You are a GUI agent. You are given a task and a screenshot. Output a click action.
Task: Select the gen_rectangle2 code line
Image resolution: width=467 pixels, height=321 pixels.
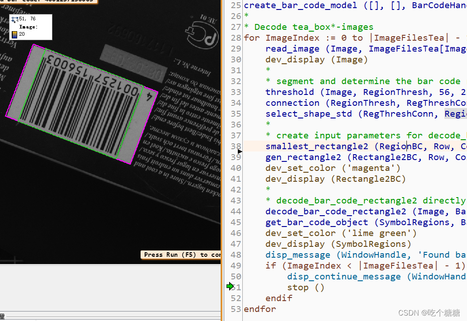coord(366,157)
